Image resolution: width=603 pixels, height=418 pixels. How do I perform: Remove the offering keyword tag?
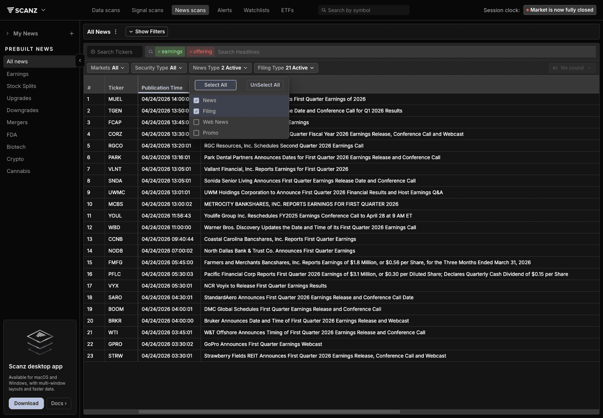191,52
